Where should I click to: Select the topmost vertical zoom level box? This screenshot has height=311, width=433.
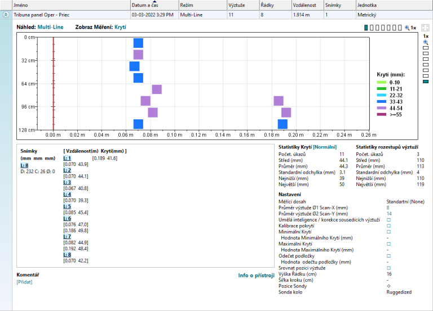[x=426, y=48]
